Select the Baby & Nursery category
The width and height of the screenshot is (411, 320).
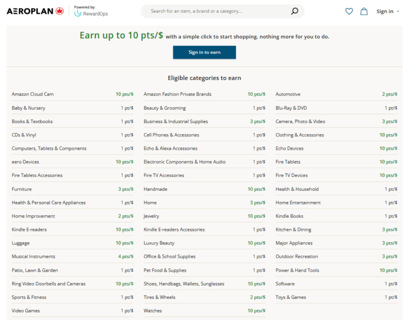[28, 108]
